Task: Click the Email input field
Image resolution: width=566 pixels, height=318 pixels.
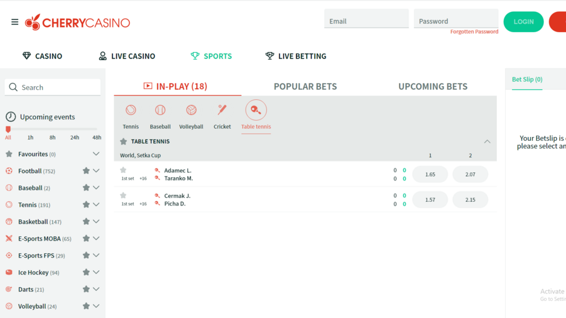Action: 366,21
